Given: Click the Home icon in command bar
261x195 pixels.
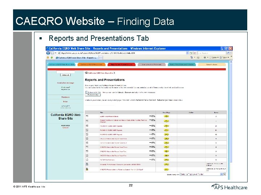Looking at the screenshot, I should tap(192, 57).
